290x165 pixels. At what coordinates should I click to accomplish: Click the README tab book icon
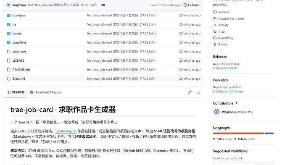click(8, 92)
